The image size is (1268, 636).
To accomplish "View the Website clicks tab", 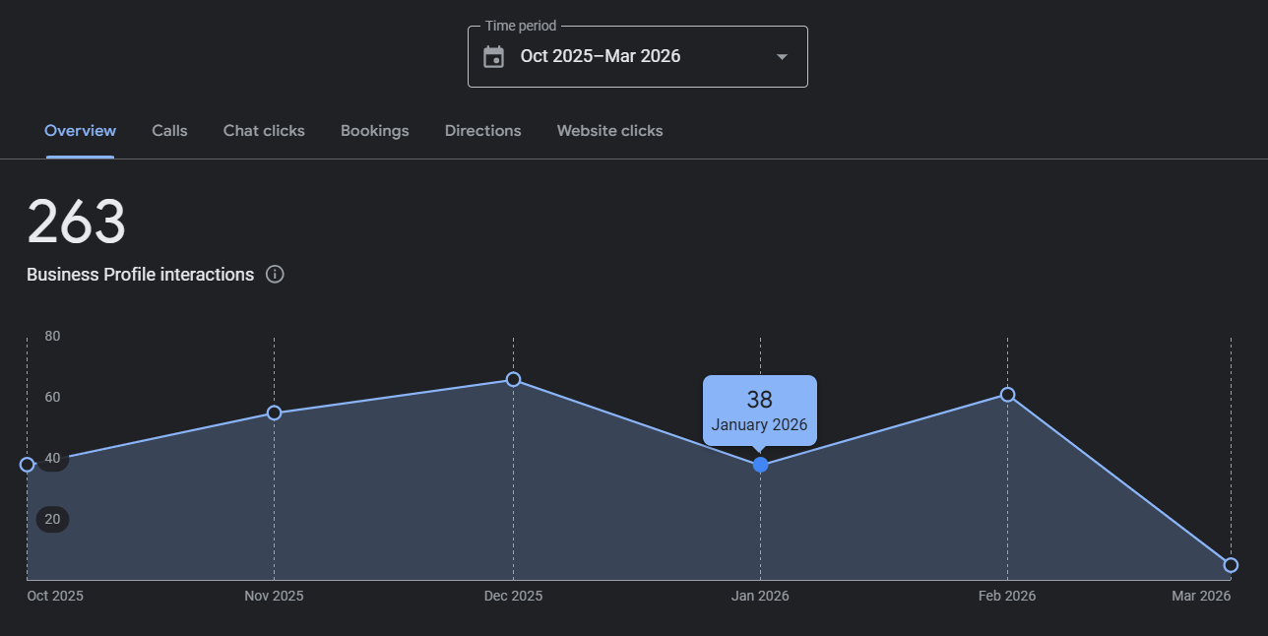I will click(x=609, y=131).
